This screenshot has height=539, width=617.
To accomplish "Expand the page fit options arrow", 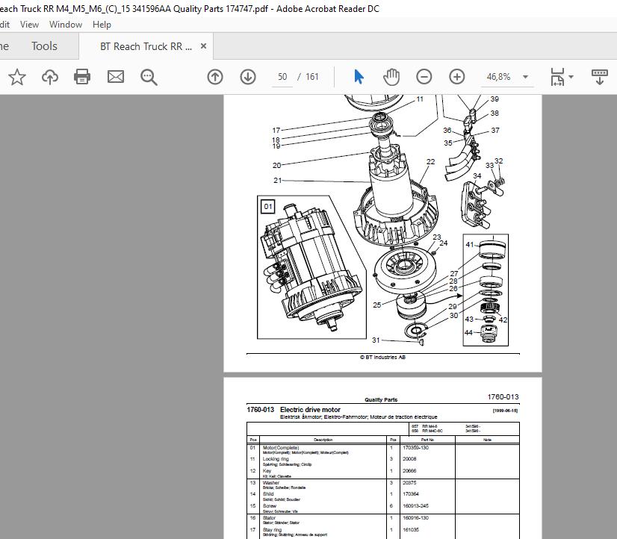I will pyautogui.click(x=571, y=77).
